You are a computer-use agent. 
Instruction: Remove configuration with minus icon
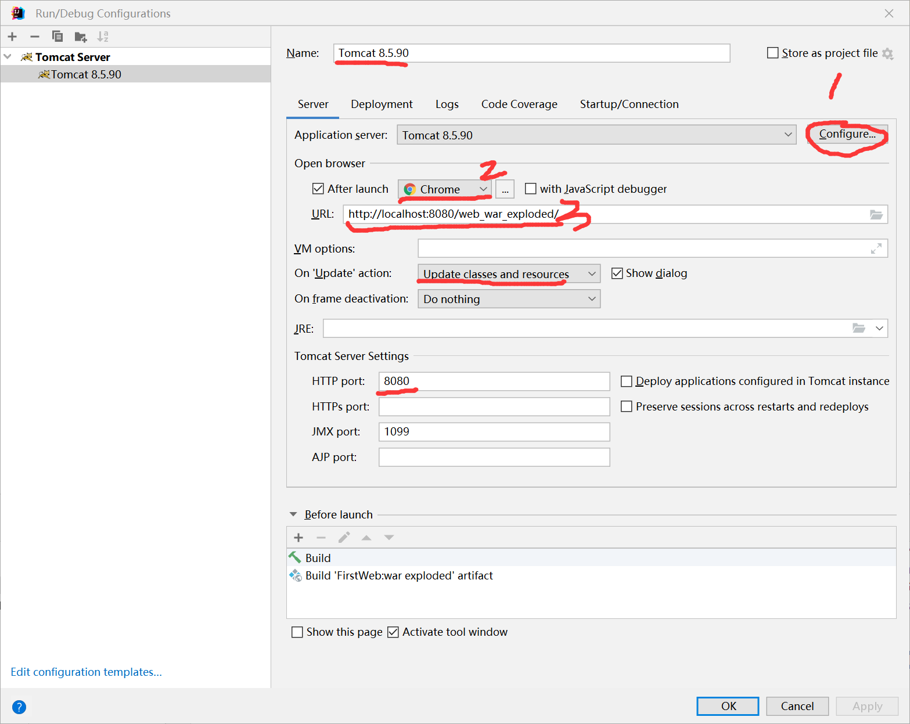35,37
